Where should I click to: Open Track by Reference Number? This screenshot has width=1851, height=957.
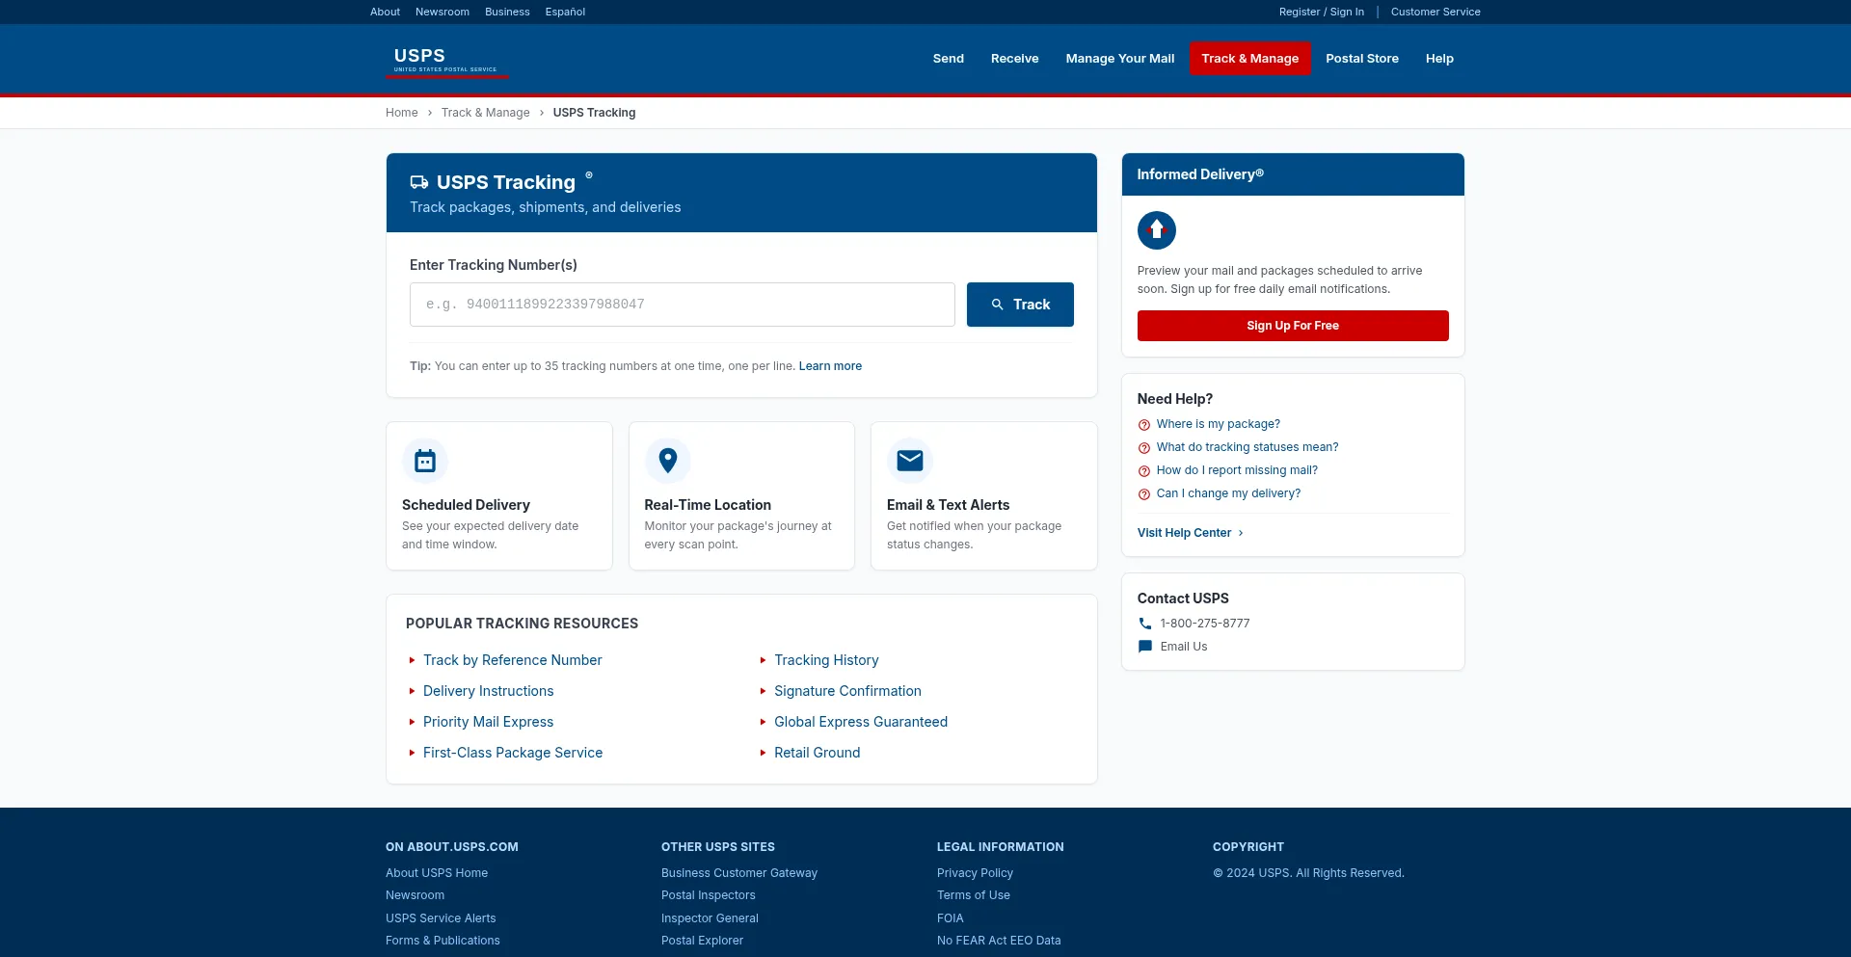point(513,660)
